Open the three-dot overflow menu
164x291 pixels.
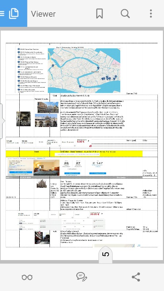coord(151,14)
